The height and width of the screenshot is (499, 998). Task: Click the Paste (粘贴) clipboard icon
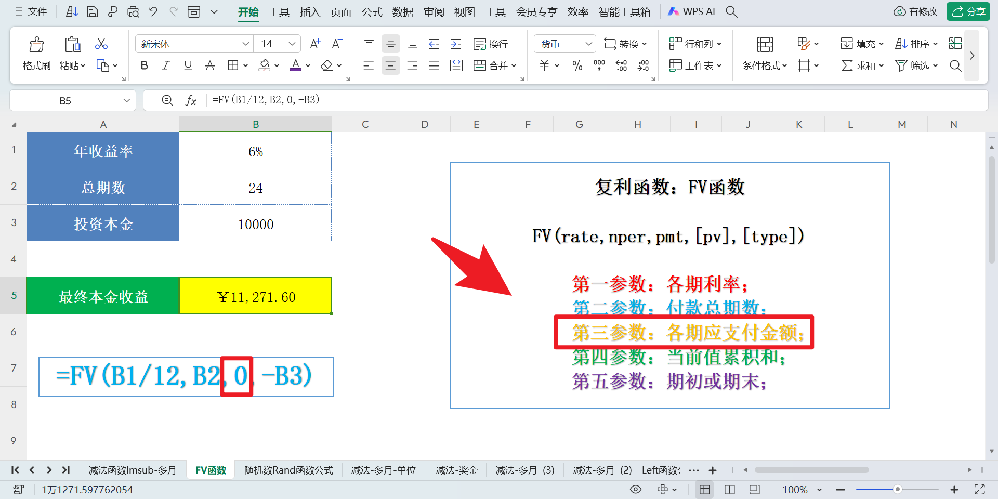click(x=73, y=45)
